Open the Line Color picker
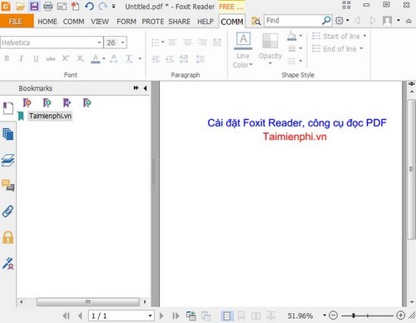This screenshot has height=323, width=416. (243, 50)
